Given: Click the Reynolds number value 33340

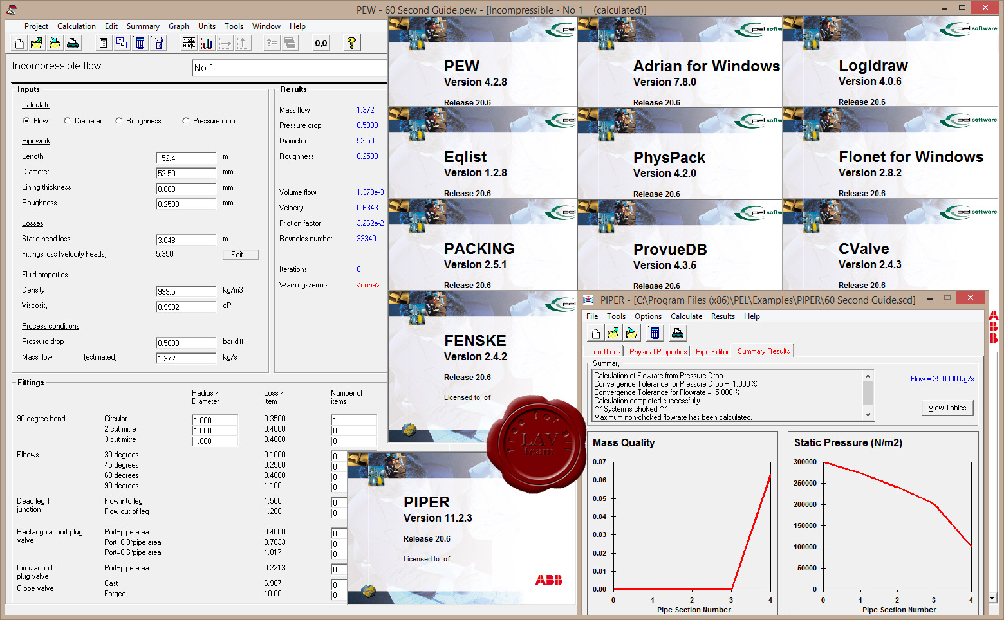Looking at the screenshot, I should 366,239.
